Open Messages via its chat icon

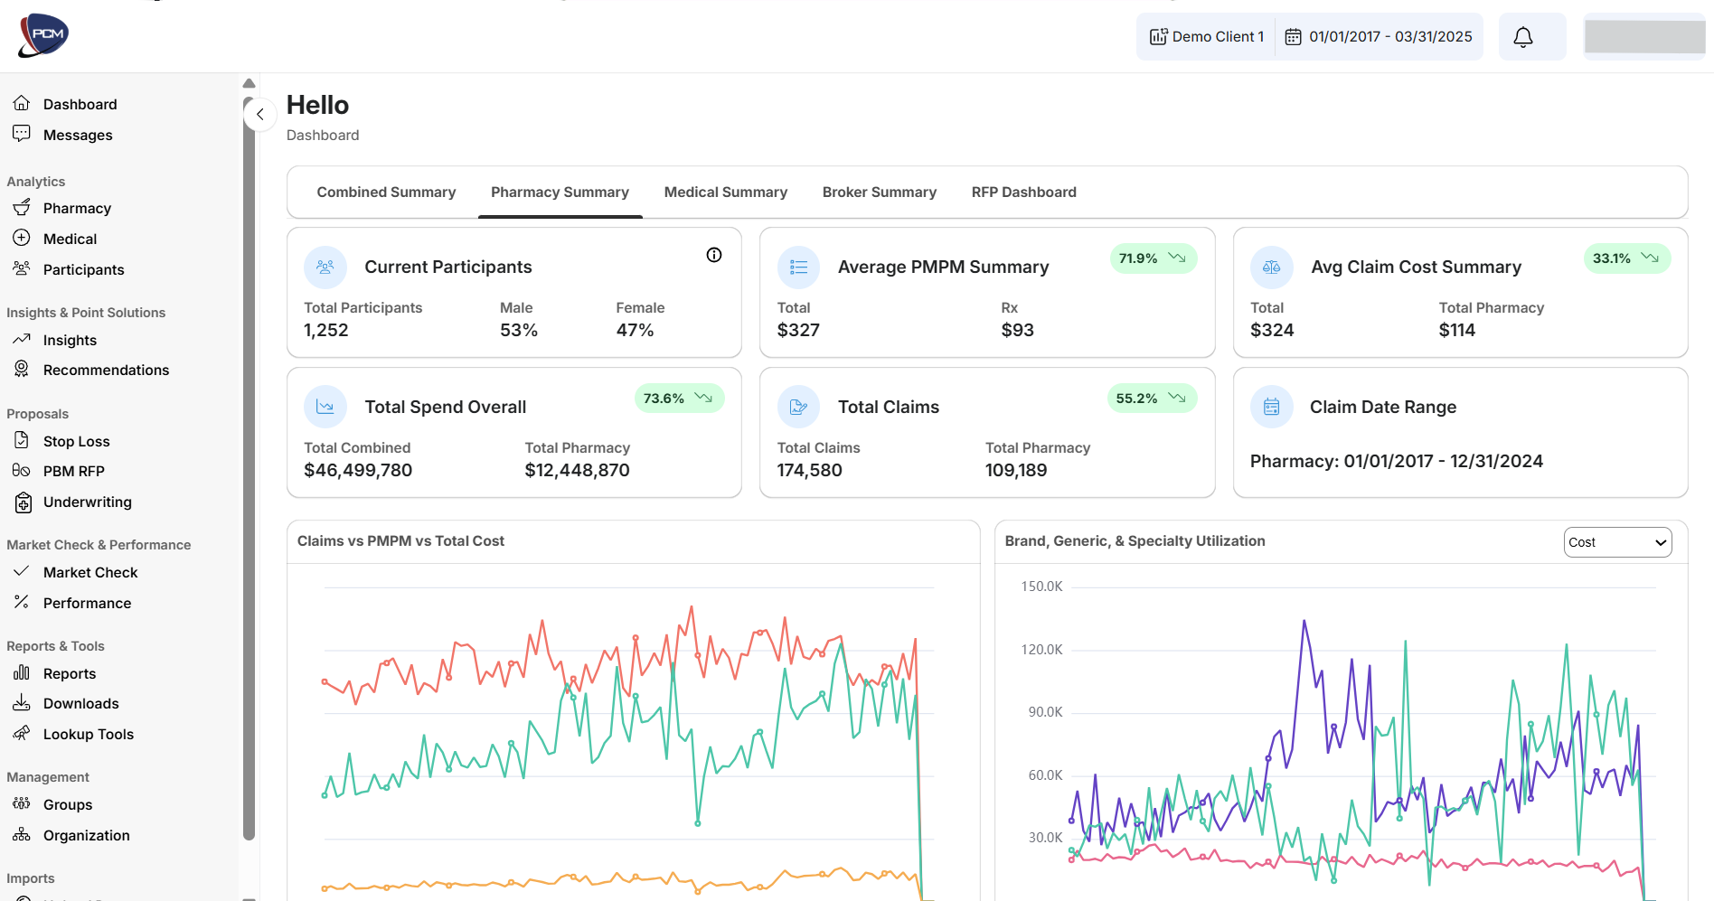click(x=22, y=134)
